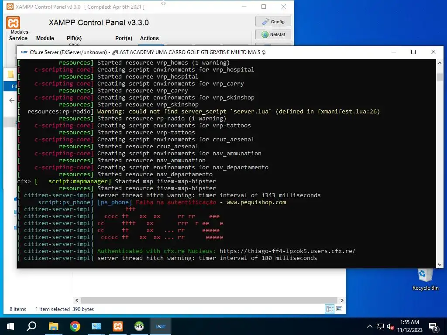Click the Service column header in XAMPP
Screen dimensions: 447x335
[18, 38]
